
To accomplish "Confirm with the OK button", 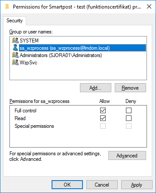I will pos(67,185).
